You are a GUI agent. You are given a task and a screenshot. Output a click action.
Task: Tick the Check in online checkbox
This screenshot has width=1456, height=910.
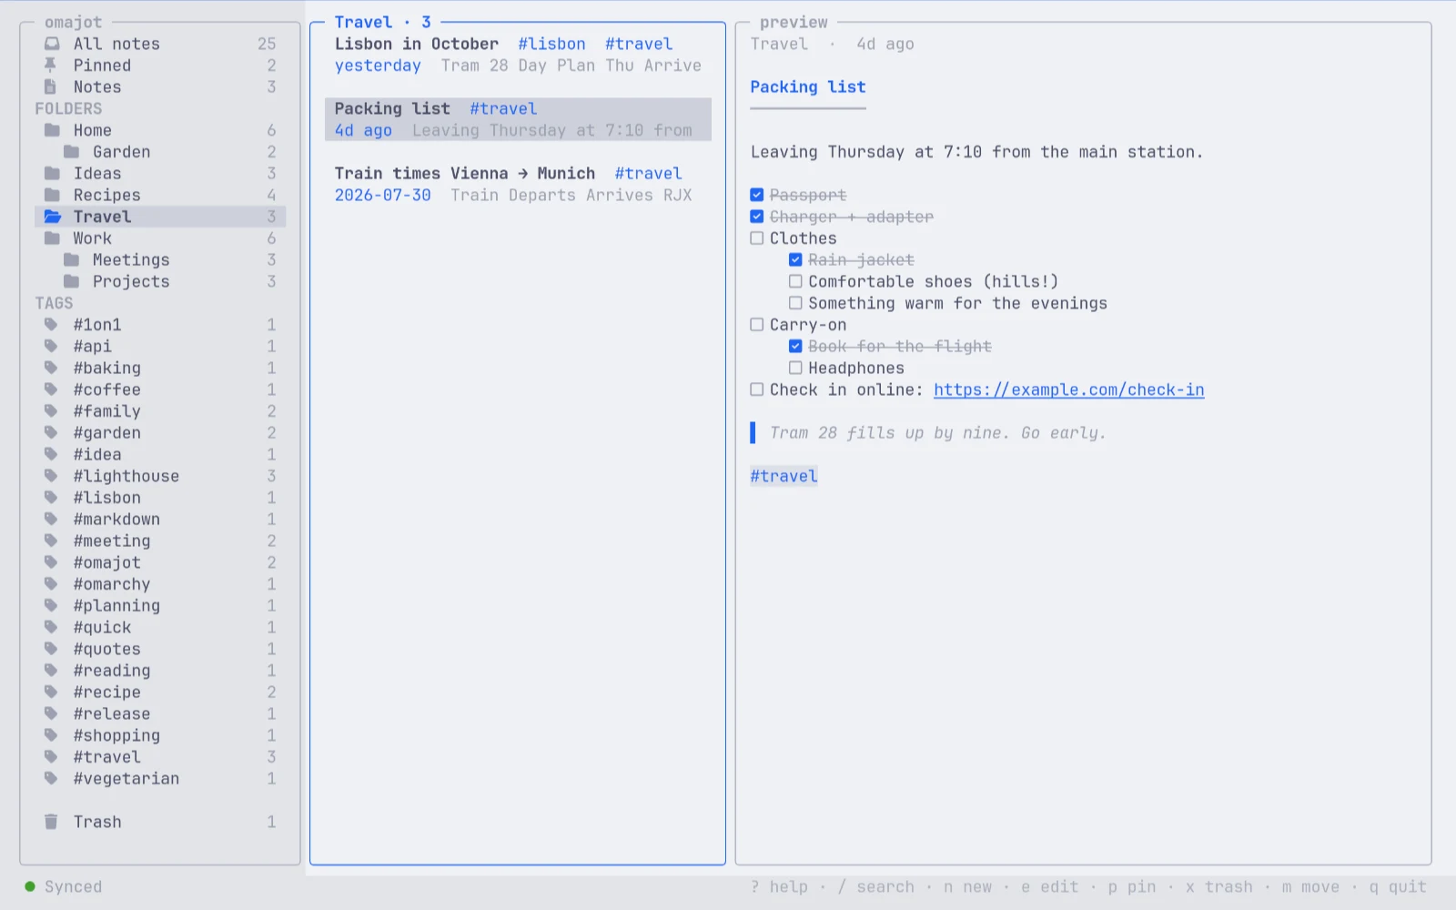[x=756, y=389]
